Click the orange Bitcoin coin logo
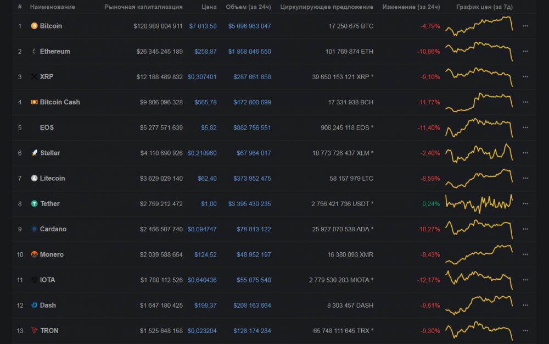549x344 pixels. [x=34, y=26]
